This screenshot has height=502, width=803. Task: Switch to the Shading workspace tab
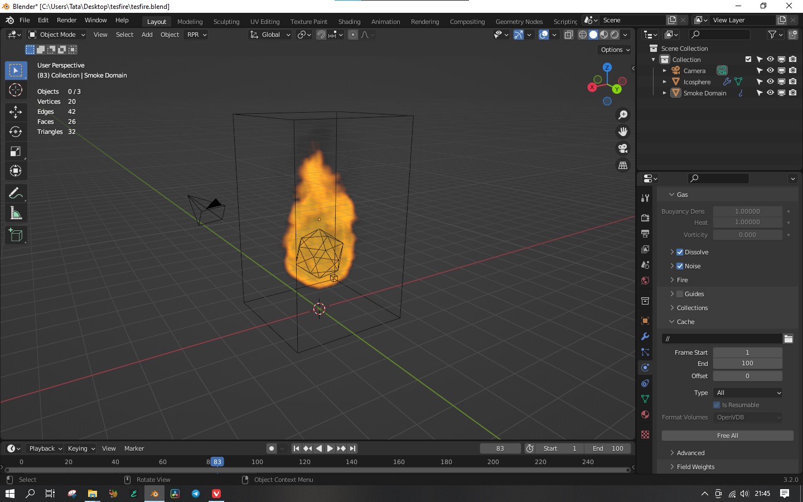[349, 22]
